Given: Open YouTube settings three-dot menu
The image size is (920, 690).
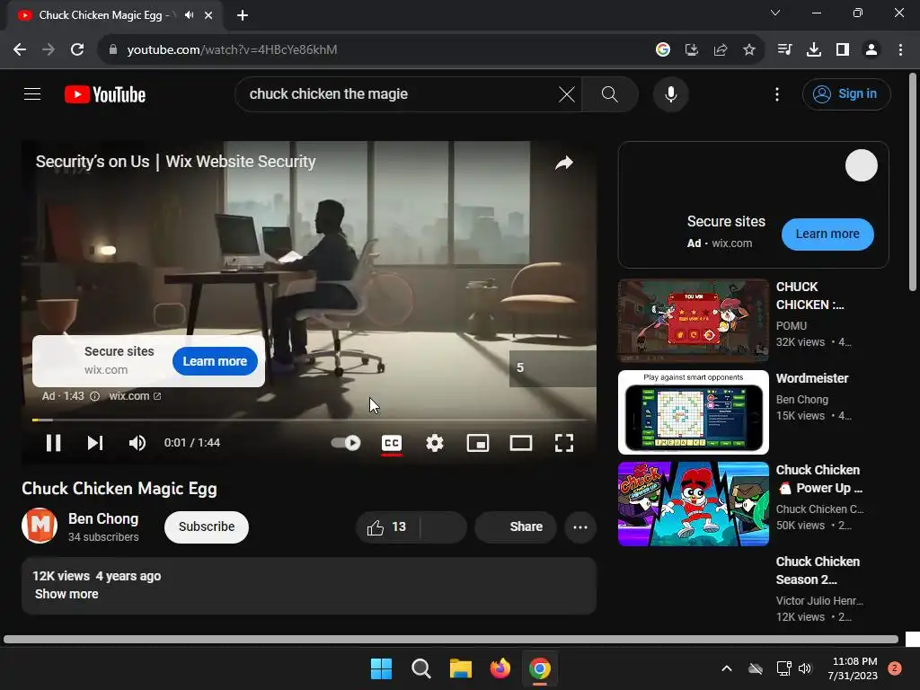Looking at the screenshot, I should pyautogui.click(x=777, y=93).
